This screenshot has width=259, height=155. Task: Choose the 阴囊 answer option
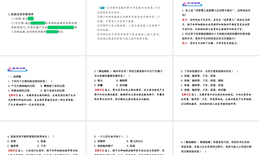tap(98, 85)
